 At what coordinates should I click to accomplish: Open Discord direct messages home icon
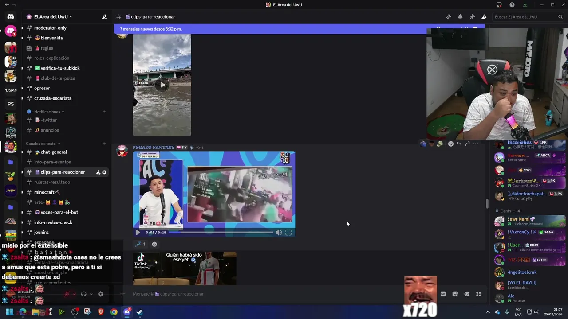click(x=11, y=17)
